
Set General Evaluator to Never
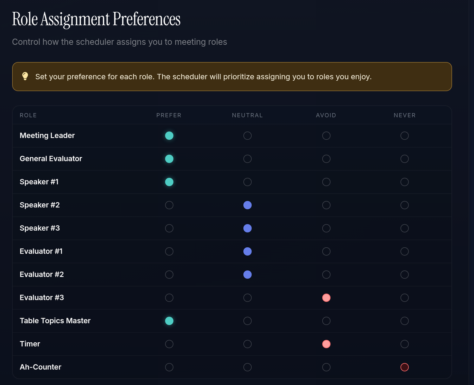[404, 159]
